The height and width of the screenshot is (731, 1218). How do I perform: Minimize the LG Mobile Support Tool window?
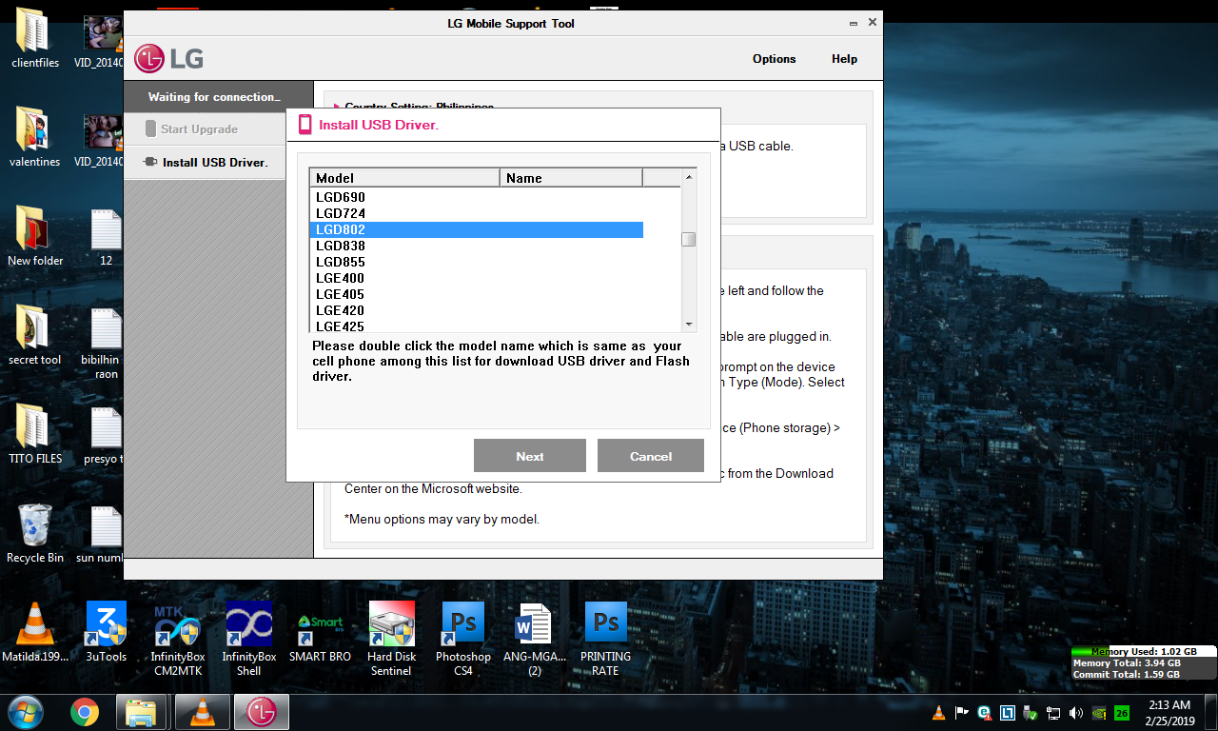click(x=853, y=23)
